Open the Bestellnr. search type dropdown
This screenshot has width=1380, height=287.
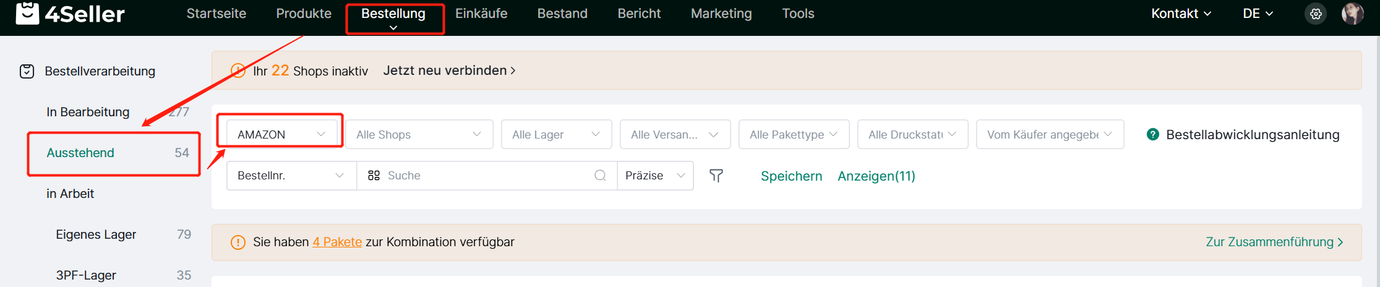pyautogui.click(x=291, y=176)
